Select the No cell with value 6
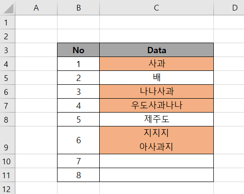 (x=79, y=140)
